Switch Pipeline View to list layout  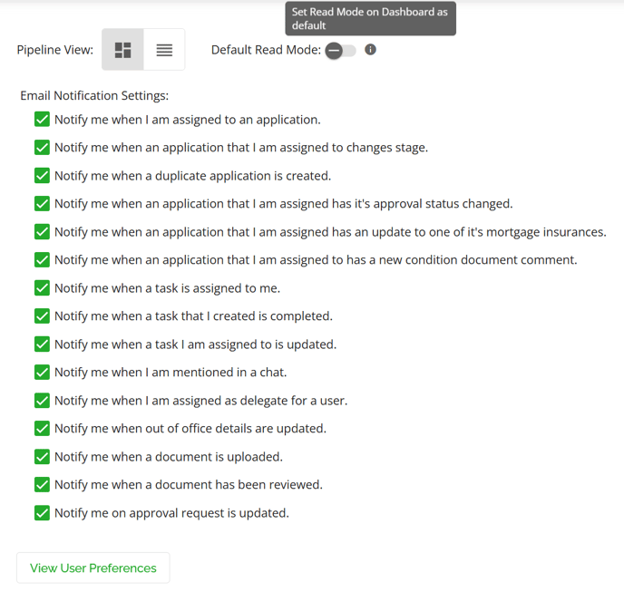[x=164, y=50]
